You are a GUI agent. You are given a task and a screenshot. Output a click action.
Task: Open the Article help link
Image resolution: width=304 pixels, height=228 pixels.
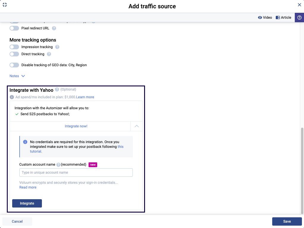point(283,18)
